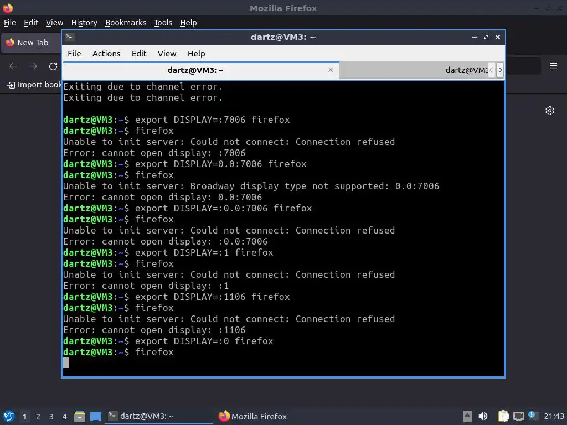
Task: Click the removable media eject tray icon
Action: [467, 416]
